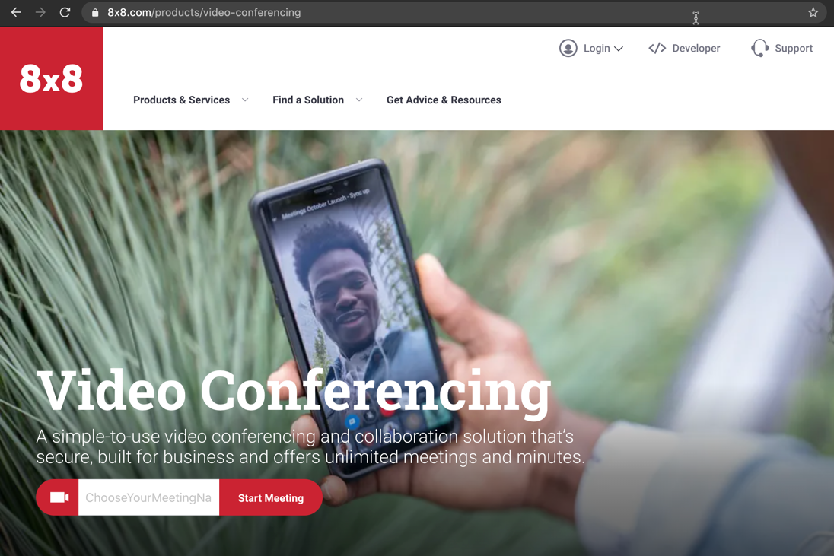Open the Developer link

pos(696,49)
